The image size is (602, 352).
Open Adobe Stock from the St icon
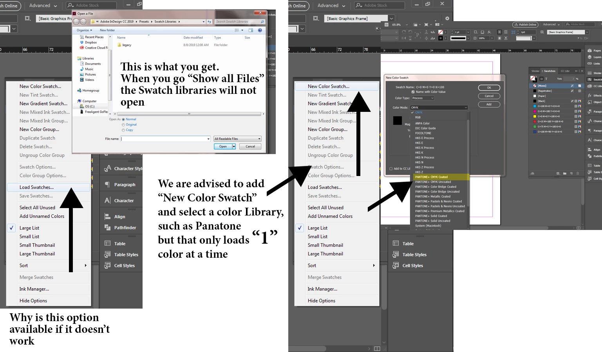click(x=386, y=25)
